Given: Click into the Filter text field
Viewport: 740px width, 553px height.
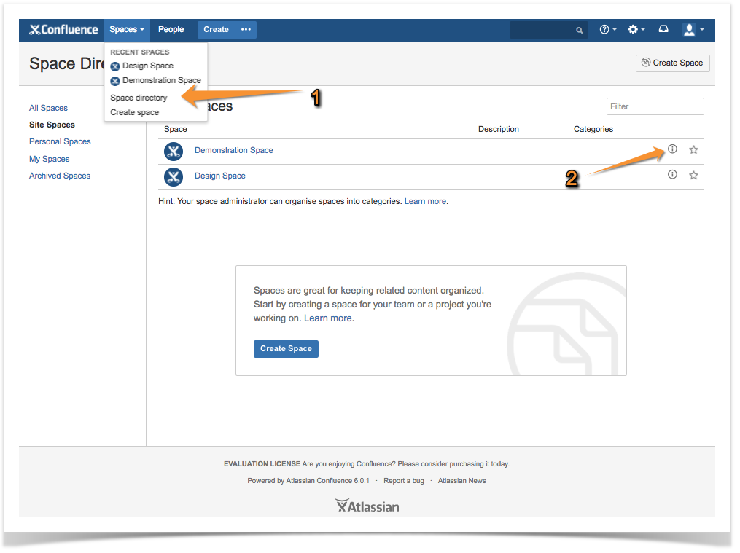Looking at the screenshot, I should coord(655,106).
